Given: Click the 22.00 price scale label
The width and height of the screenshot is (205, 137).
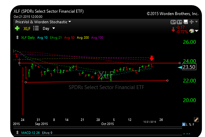Looking at the screenshot, I should point(189,81).
